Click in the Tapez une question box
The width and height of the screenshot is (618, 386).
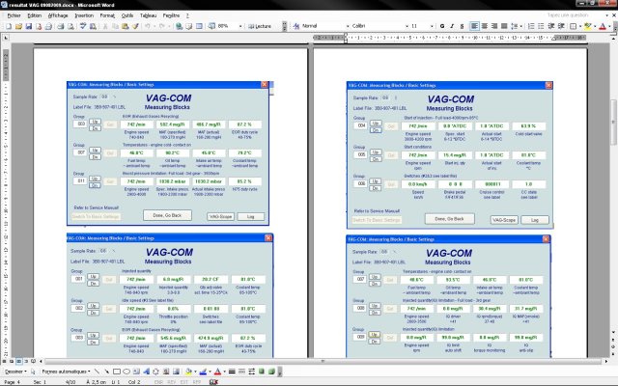click(574, 15)
